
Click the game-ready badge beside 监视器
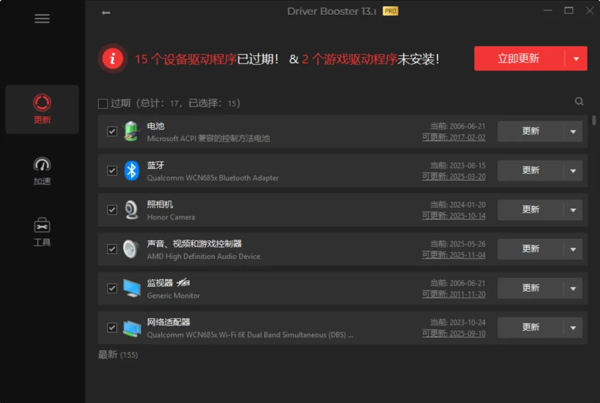(183, 283)
